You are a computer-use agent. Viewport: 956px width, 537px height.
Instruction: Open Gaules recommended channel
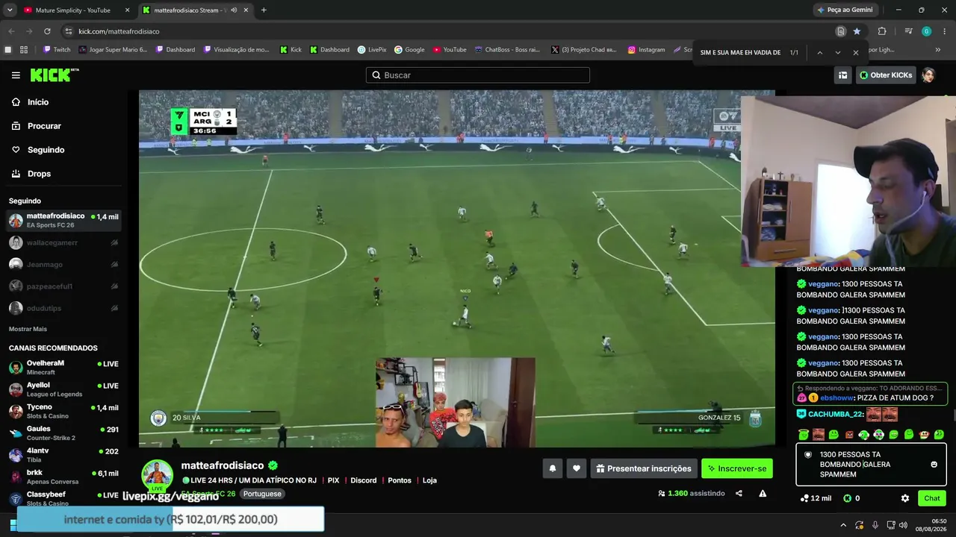[63, 433]
